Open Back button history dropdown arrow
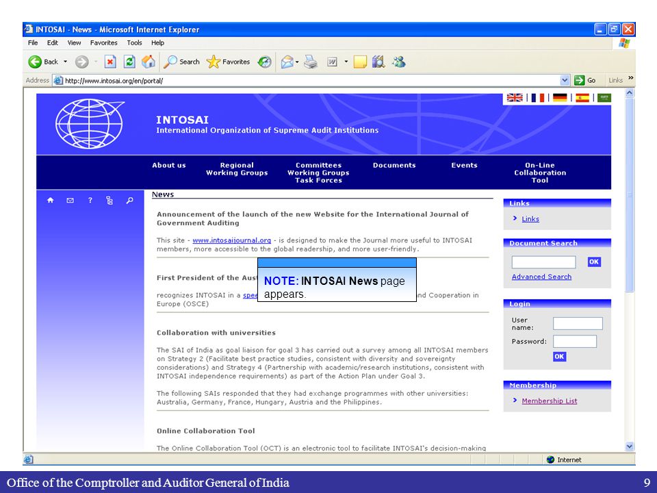The height and width of the screenshot is (493, 657). point(66,62)
